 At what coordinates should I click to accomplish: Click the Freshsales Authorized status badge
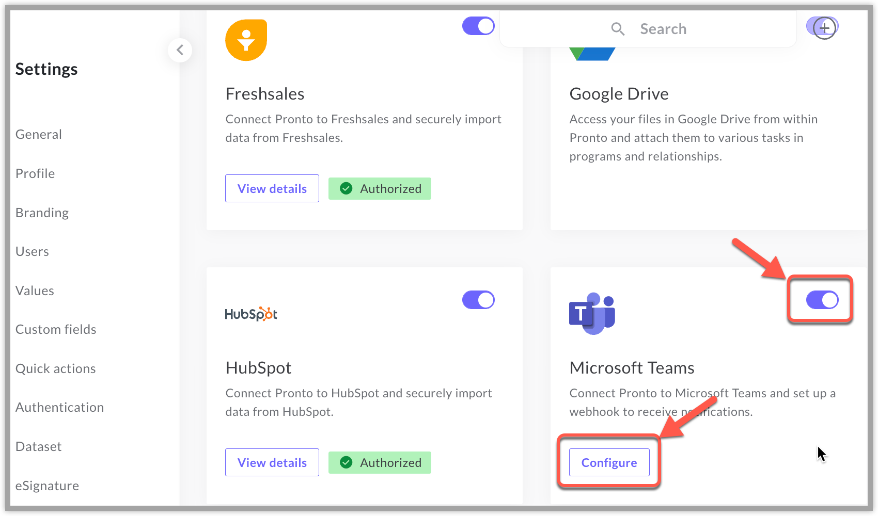(380, 189)
